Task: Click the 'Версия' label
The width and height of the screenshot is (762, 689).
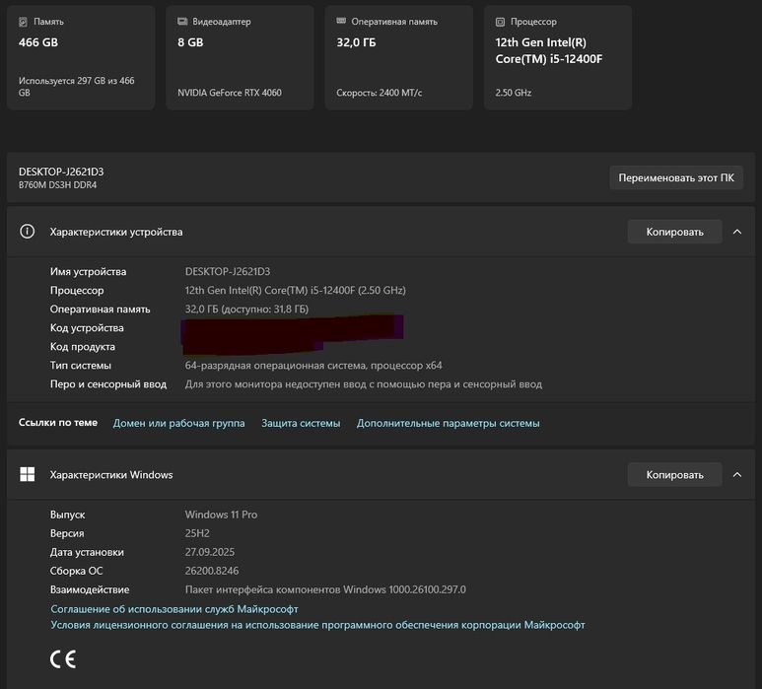Action: 67,533
